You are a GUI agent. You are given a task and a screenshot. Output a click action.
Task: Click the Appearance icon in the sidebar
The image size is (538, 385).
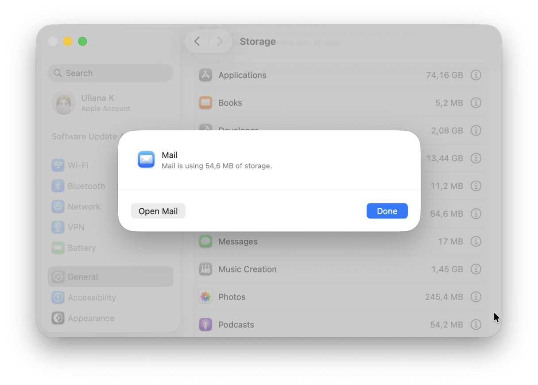[58, 318]
